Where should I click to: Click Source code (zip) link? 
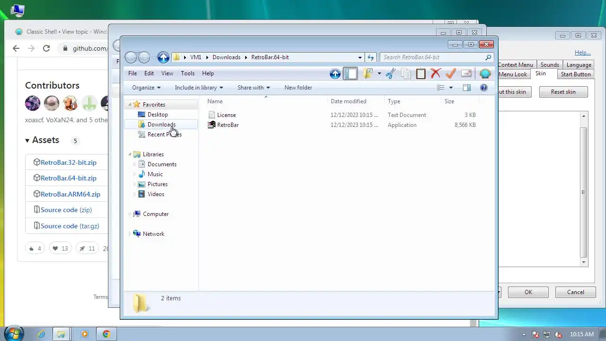pos(66,210)
